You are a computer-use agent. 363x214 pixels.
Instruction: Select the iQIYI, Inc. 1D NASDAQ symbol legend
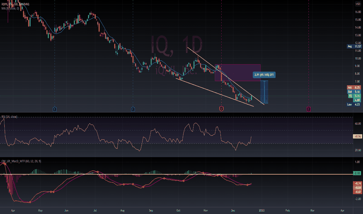pos(15,4)
